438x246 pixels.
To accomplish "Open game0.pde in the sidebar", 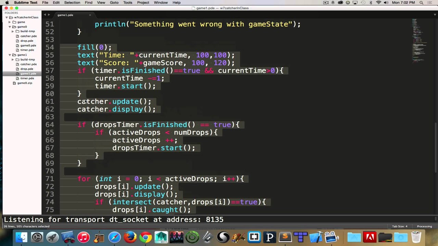I will pos(28,45).
